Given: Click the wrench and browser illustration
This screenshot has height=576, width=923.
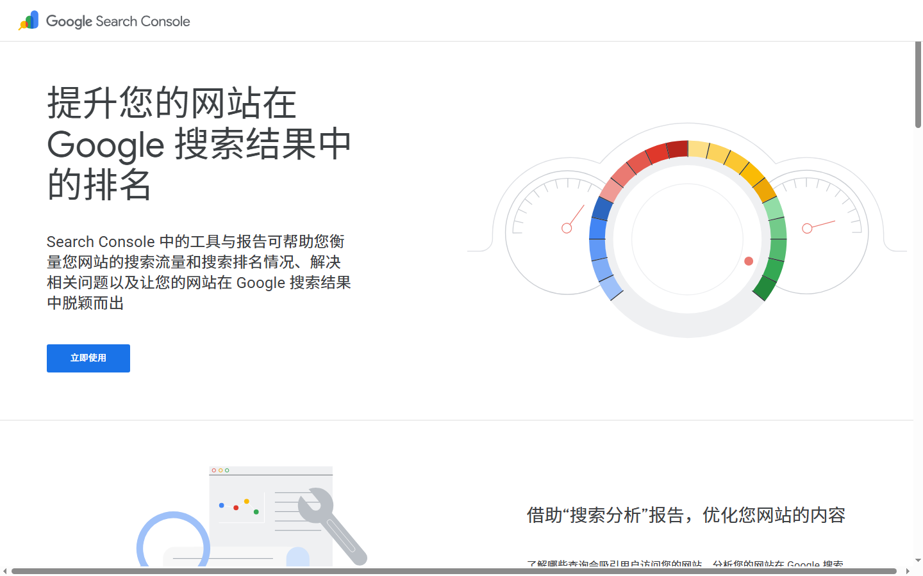Looking at the screenshot, I should tap(252, 516).
